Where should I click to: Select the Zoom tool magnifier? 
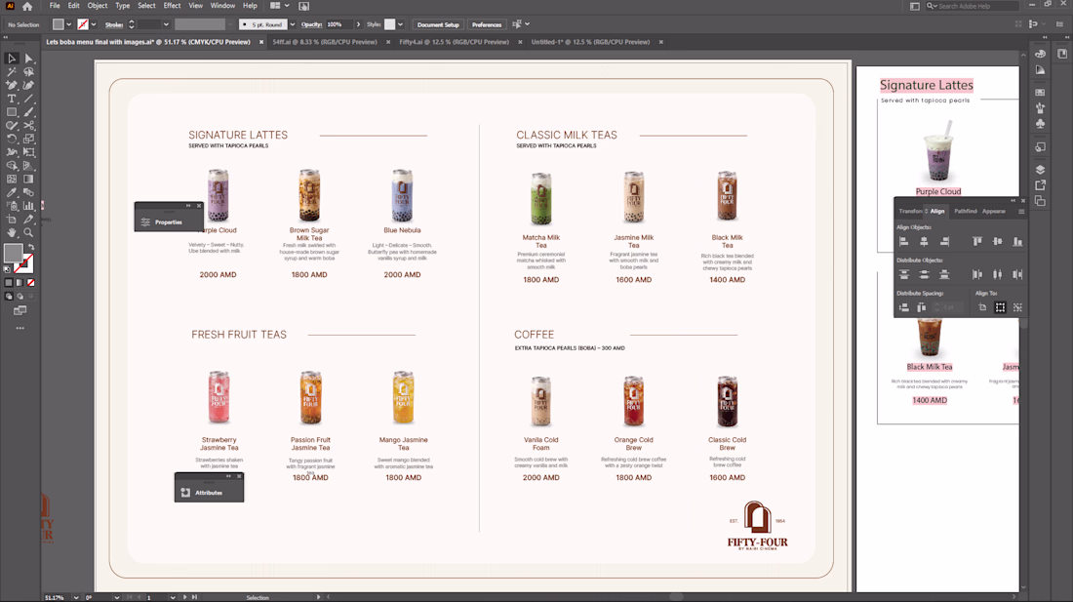(x=28, y=232)
